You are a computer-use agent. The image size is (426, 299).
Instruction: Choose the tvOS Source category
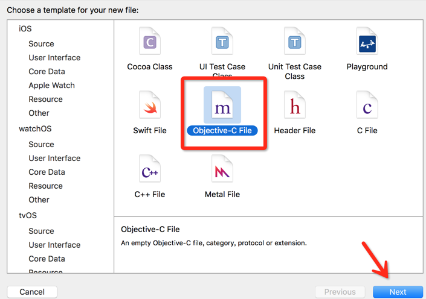pos(41,231)
